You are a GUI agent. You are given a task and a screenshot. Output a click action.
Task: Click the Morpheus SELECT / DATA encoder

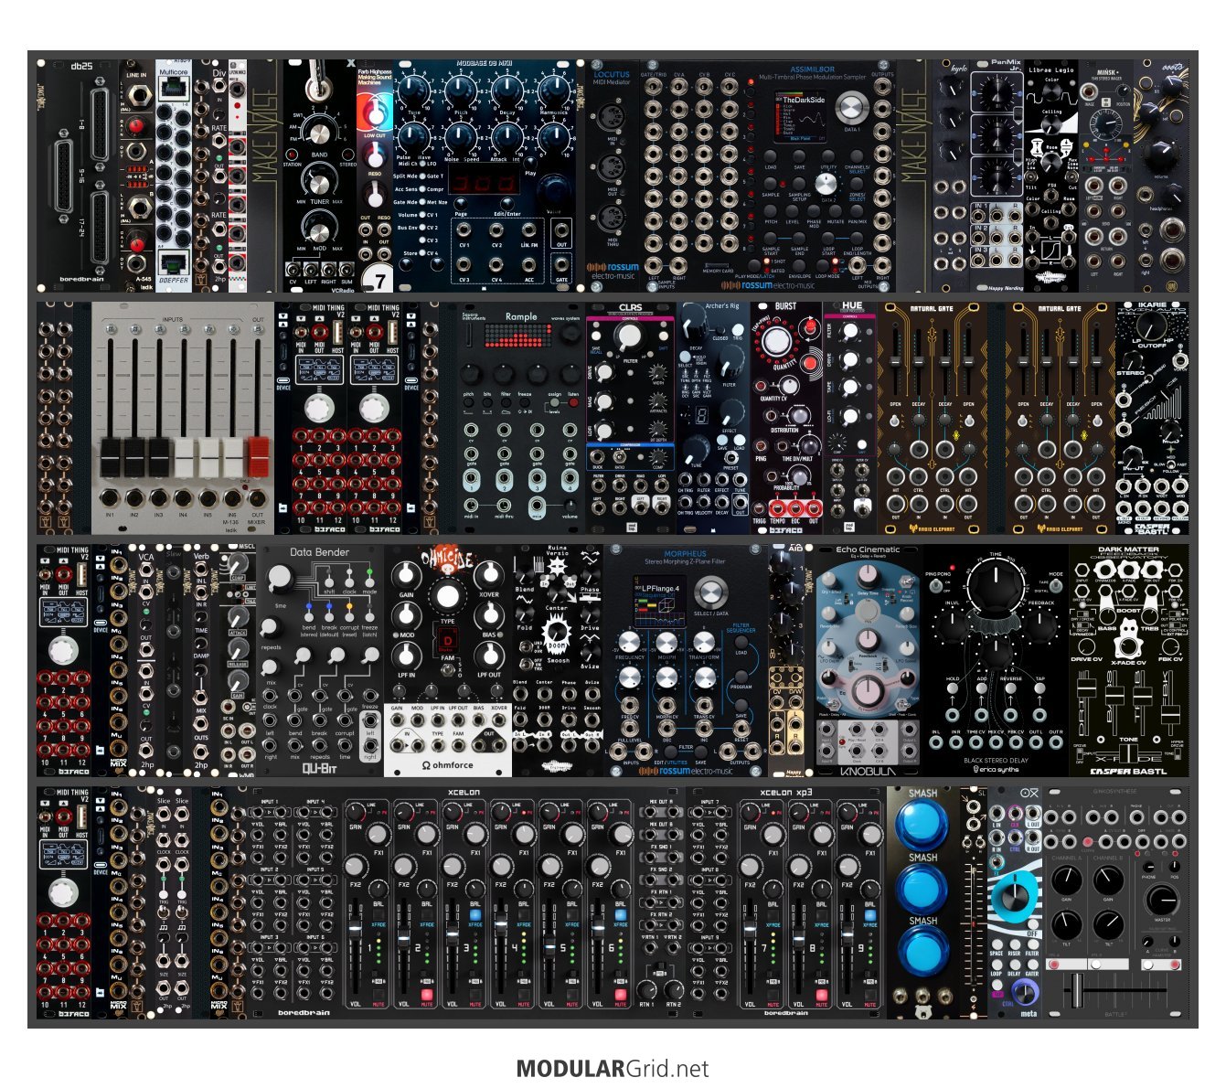click(x=709, y=592)
